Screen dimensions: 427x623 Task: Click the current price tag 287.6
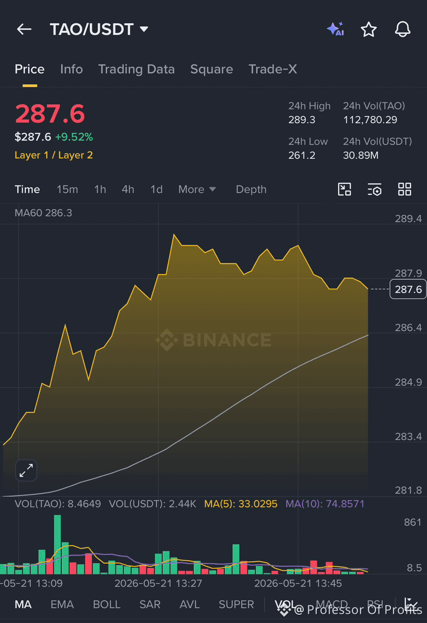point(408,289)
